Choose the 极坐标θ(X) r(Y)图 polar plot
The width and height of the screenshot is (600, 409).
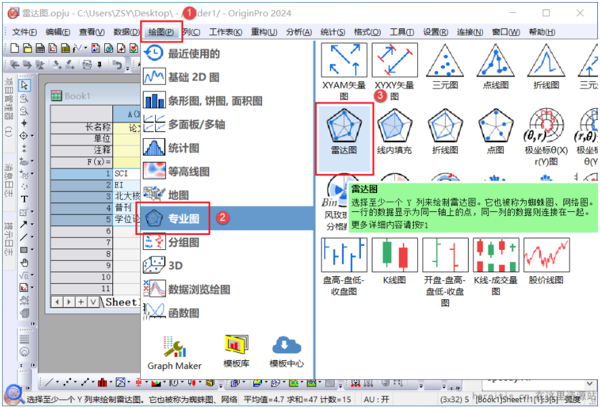click(x=546, y=137)
